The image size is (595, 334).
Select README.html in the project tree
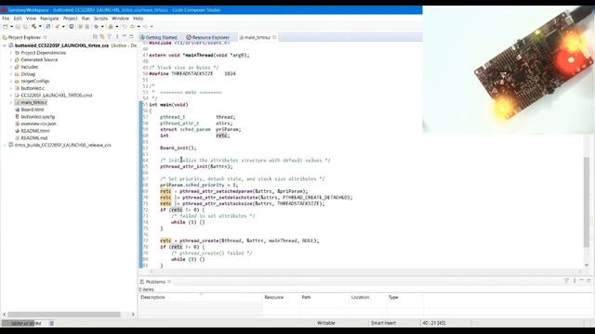pos(32,131)
